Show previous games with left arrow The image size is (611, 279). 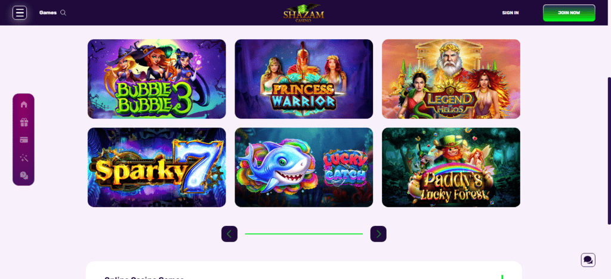(229, 234)
